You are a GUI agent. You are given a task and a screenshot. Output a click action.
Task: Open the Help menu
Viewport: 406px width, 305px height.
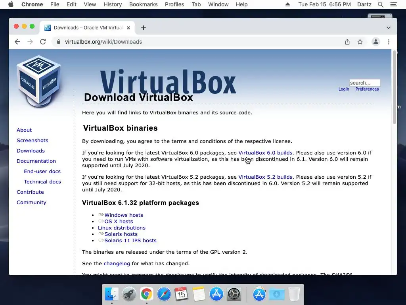[241, 4]
